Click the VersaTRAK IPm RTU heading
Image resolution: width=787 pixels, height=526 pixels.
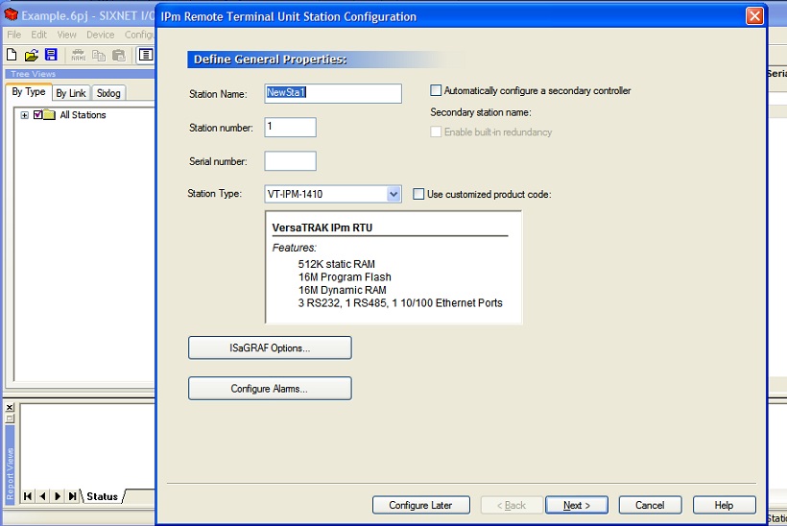point(322,227)
